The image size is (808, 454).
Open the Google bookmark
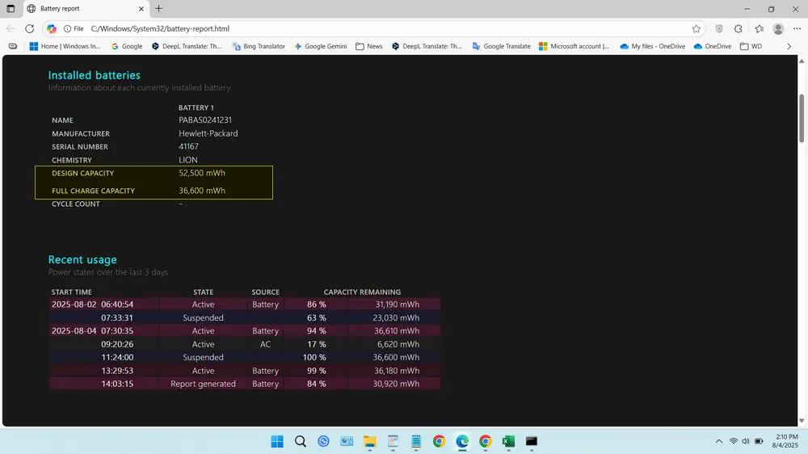click(127, 46)
